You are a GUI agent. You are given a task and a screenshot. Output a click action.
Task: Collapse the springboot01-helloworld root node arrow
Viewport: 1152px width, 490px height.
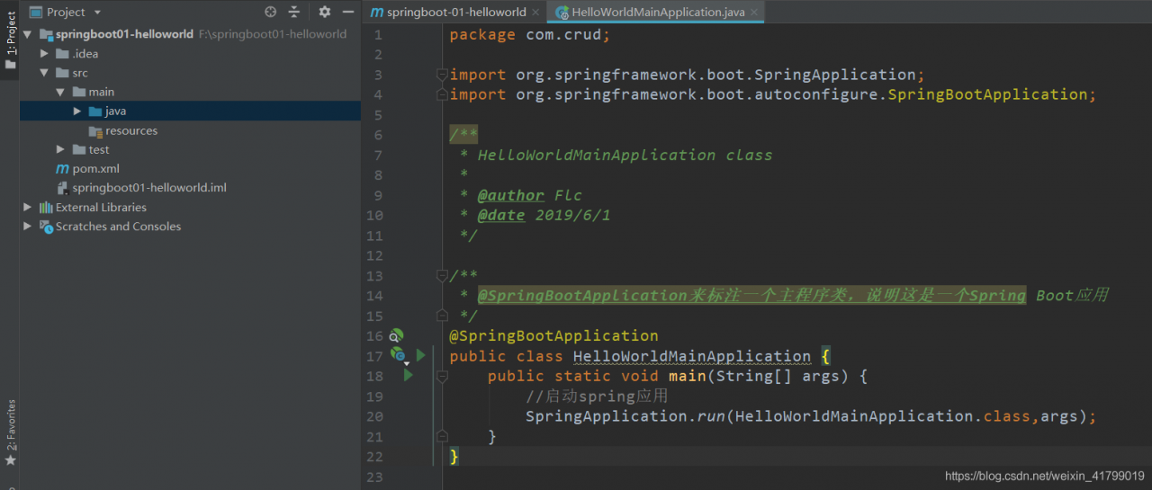coord(28,34)
